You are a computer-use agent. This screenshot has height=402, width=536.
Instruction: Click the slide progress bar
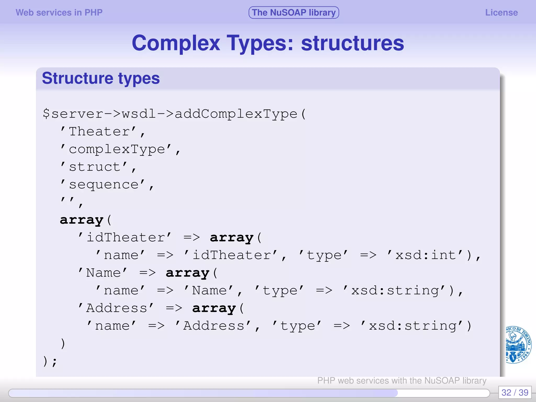249,393
